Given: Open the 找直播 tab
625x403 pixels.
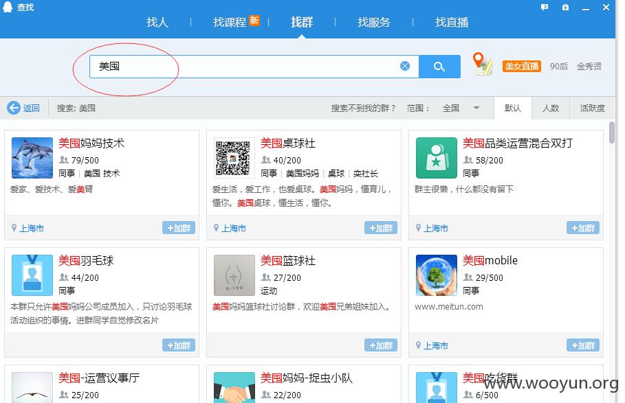Looking at the screenshot, I should coord(452,22).
